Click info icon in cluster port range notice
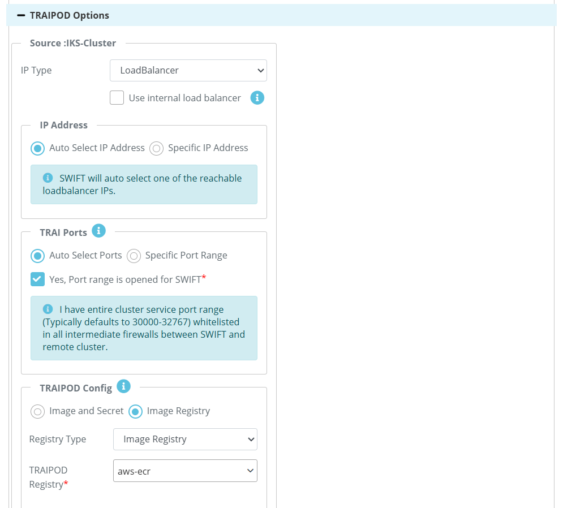Screen dimensions: 563x508 (x=48, y=309)
